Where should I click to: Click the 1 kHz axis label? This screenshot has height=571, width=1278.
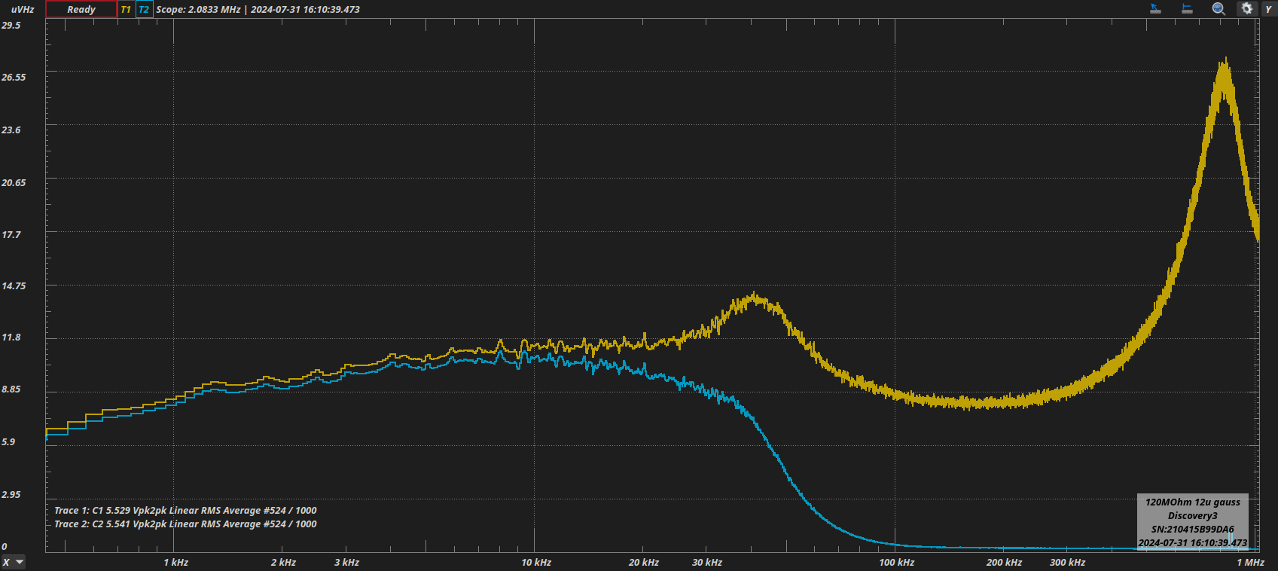(176, 562)
